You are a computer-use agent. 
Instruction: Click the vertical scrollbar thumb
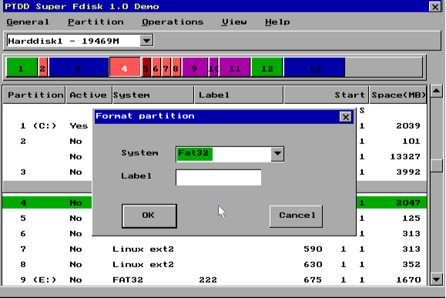[x=436, y=166]
